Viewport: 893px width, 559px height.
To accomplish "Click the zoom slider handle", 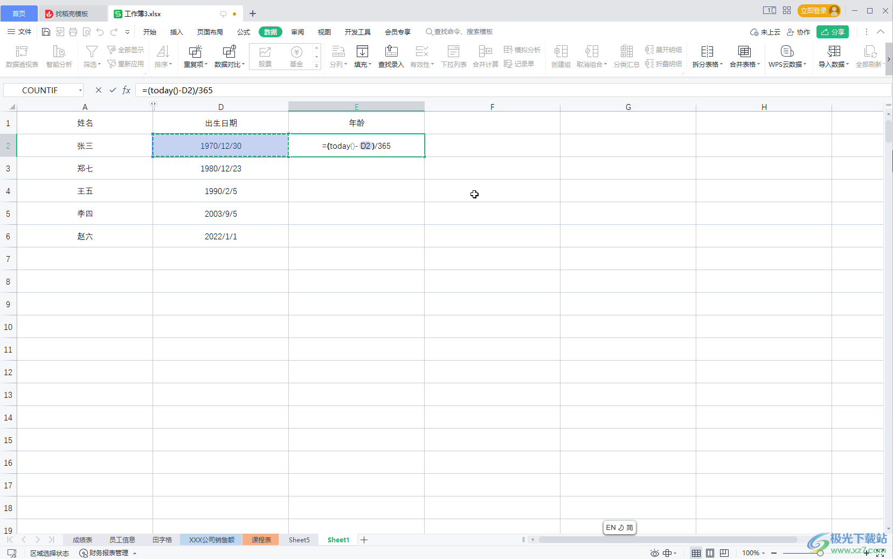I will [x=820, y=553].
